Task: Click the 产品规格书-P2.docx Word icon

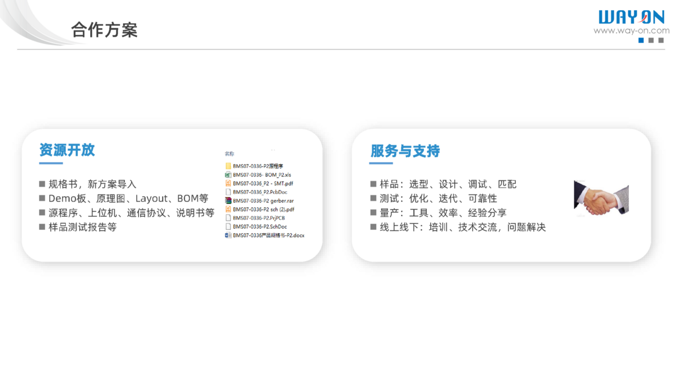Action: pos(228,235)
